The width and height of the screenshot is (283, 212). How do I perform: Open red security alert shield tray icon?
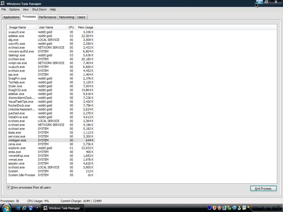point(219,208)
